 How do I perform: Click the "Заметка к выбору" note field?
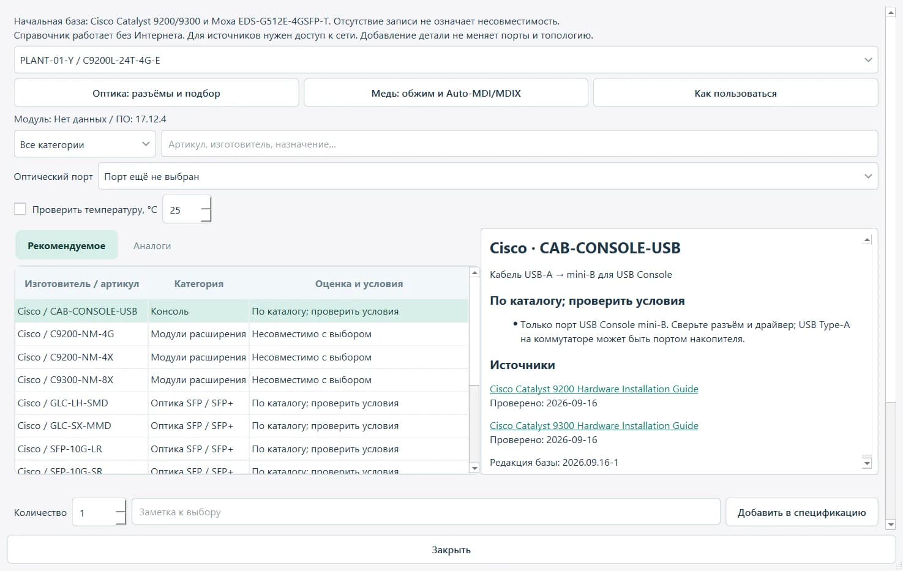click(x=426, y=512)
